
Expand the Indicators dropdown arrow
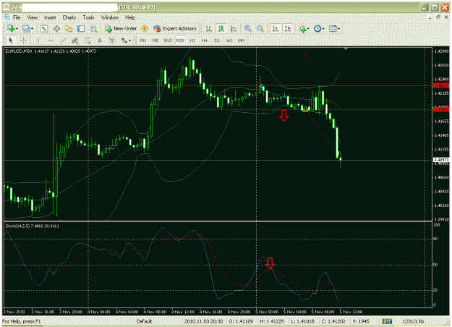[308, 28]
